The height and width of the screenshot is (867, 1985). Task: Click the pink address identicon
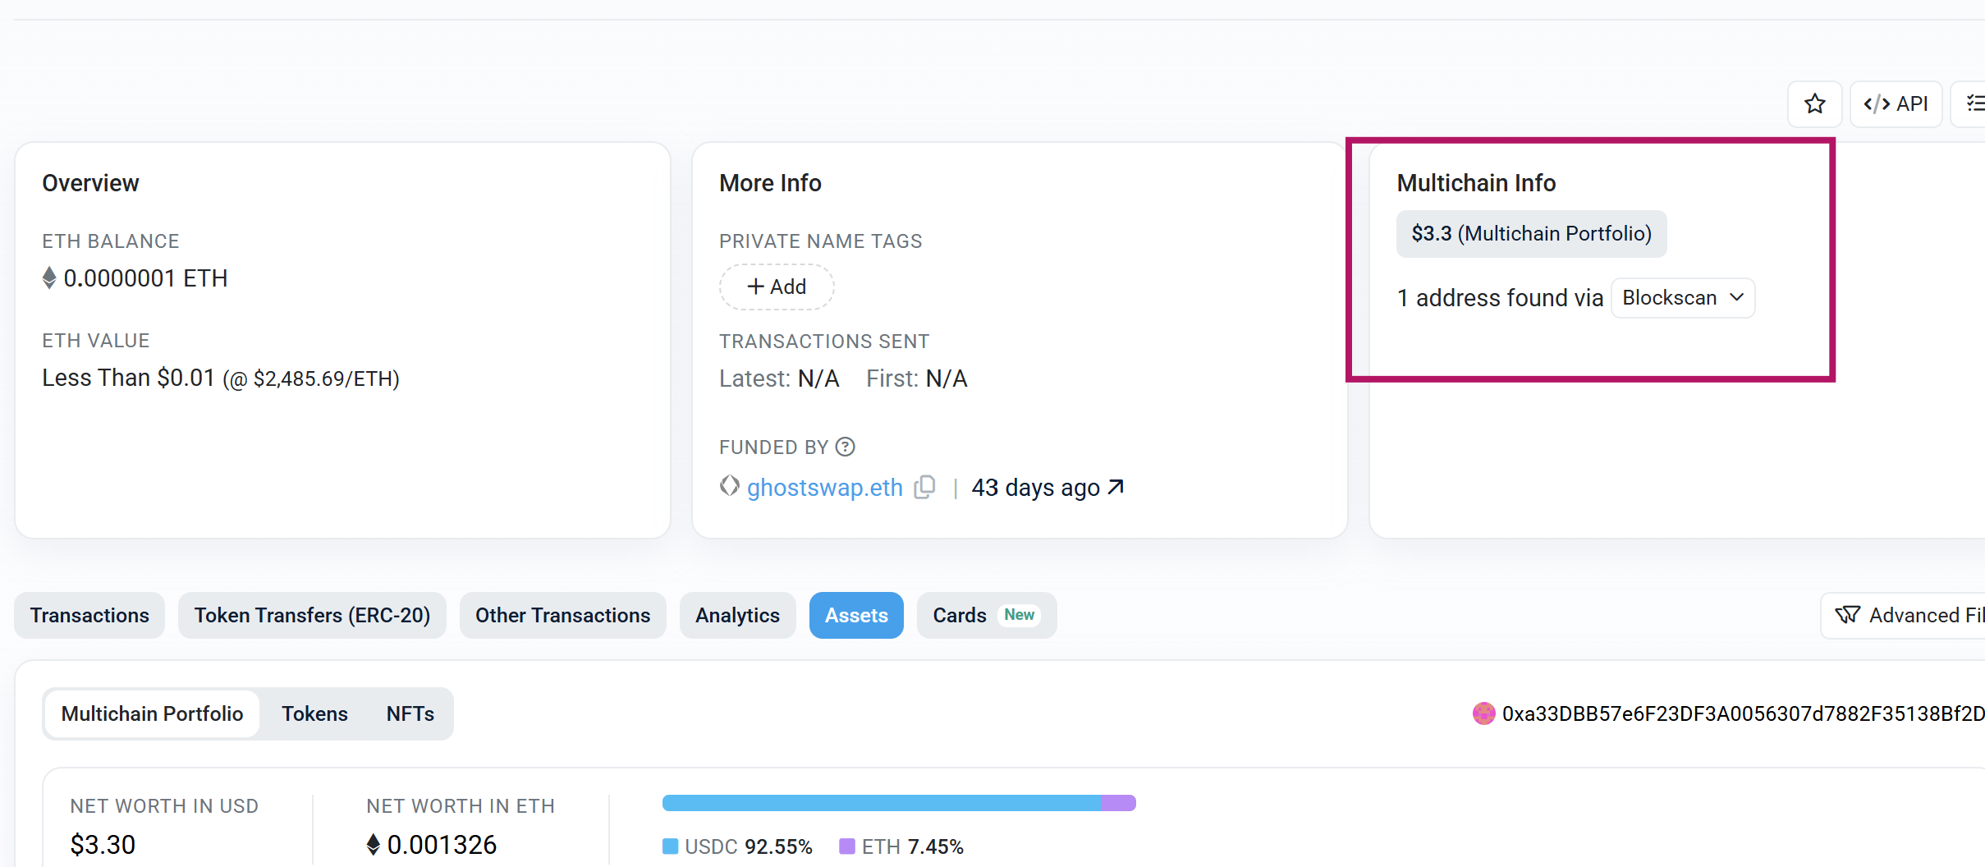[x=1483, y=713]
